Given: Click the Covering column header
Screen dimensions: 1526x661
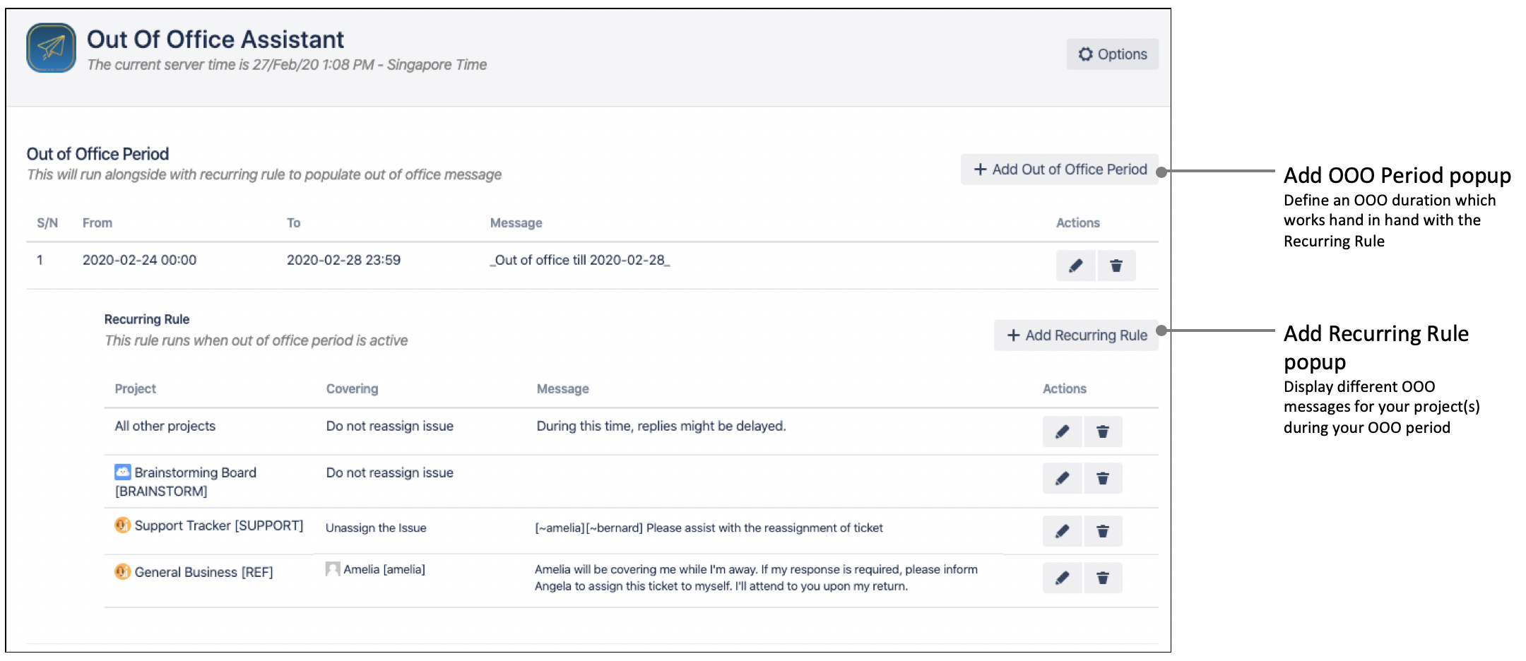Looking at the screenshot, I should tap(352, 389).
